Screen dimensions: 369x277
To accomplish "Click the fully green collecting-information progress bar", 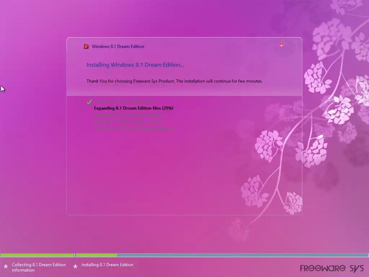I will click(x=37, y=255).
